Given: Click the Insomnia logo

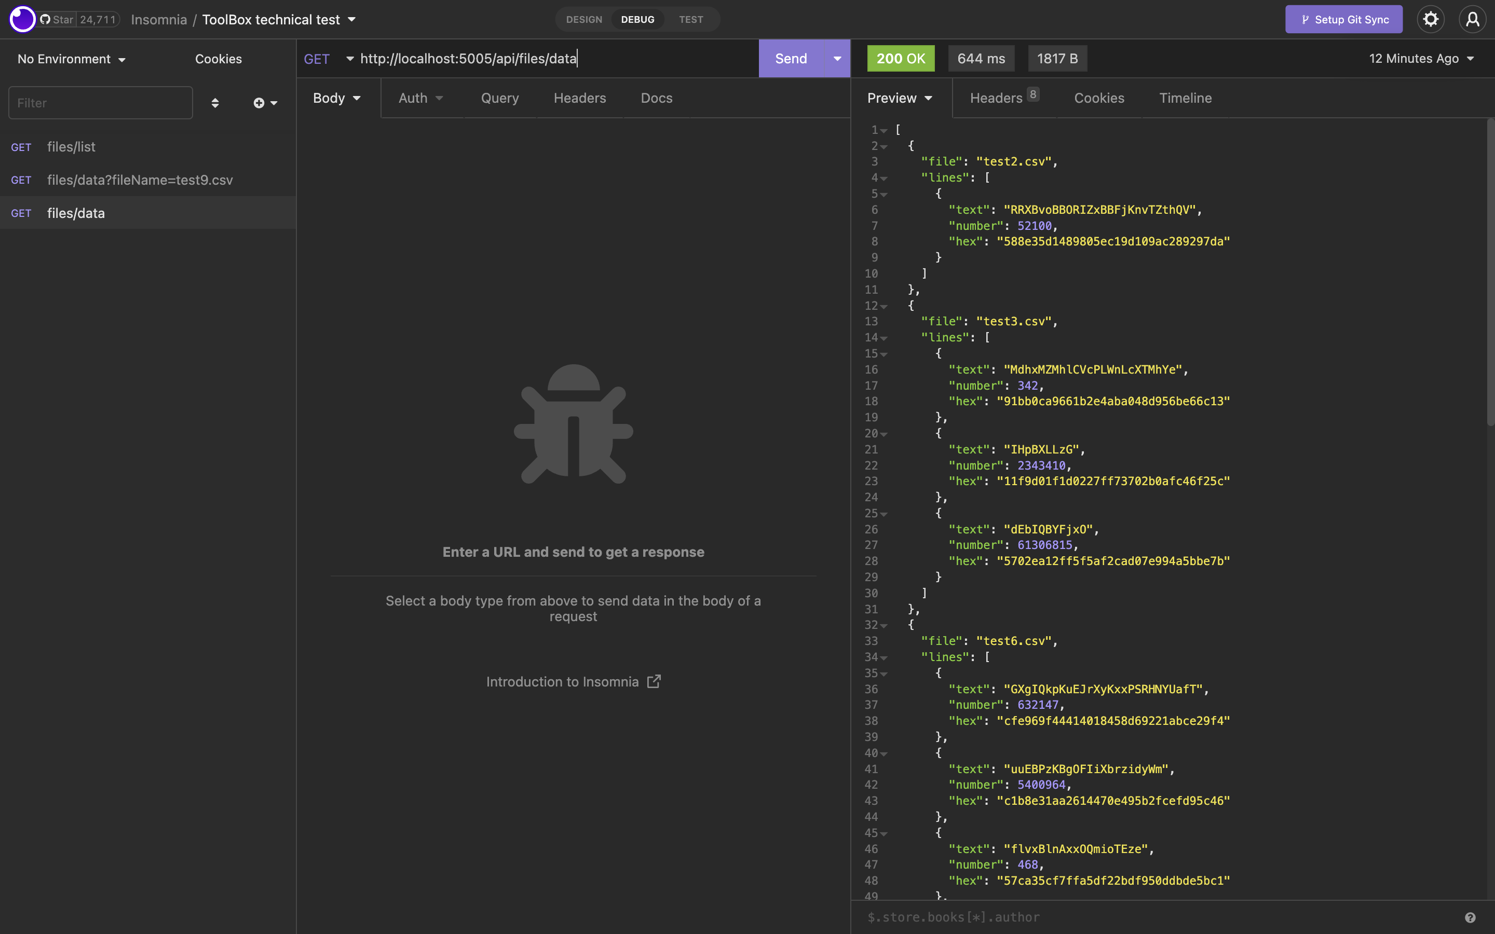Looking at the screenshot, I should (22, 19).
